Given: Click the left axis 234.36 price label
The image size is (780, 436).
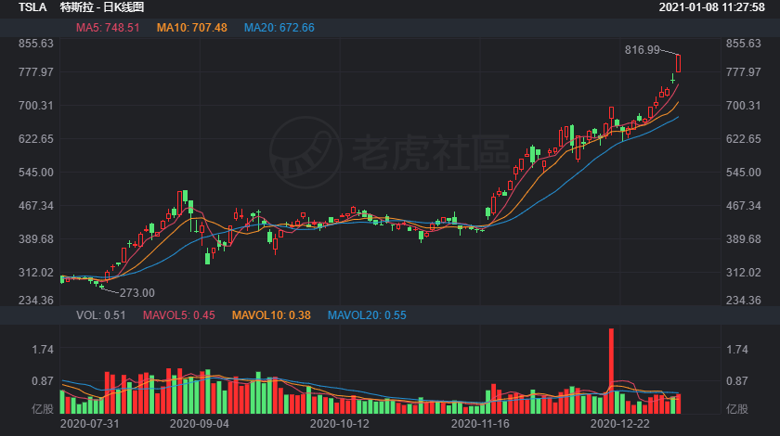Looking at the screenshot, I should pyautogui.click(x=36, y=301).
